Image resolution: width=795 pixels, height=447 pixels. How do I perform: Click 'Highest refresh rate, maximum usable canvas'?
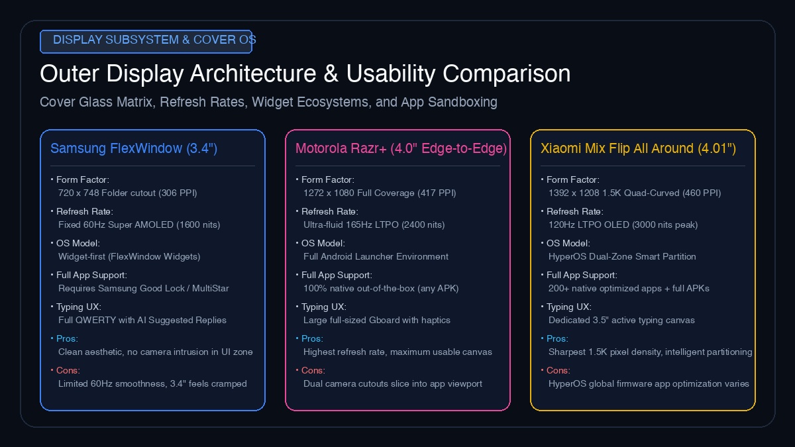click(x=397, y=352)
